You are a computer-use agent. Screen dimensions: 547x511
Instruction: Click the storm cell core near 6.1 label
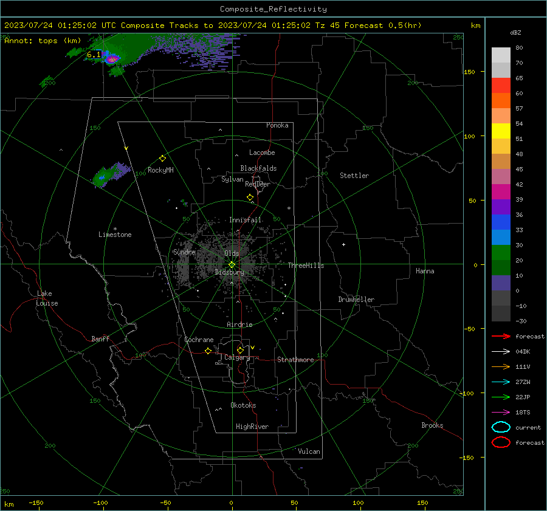point(112,60)
